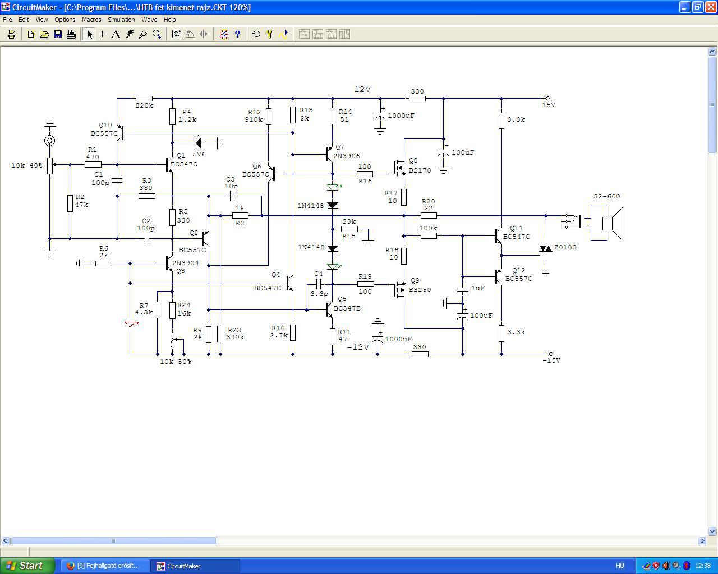Switch to Fejhallgató erősít… taskbar window

(104, 566)
